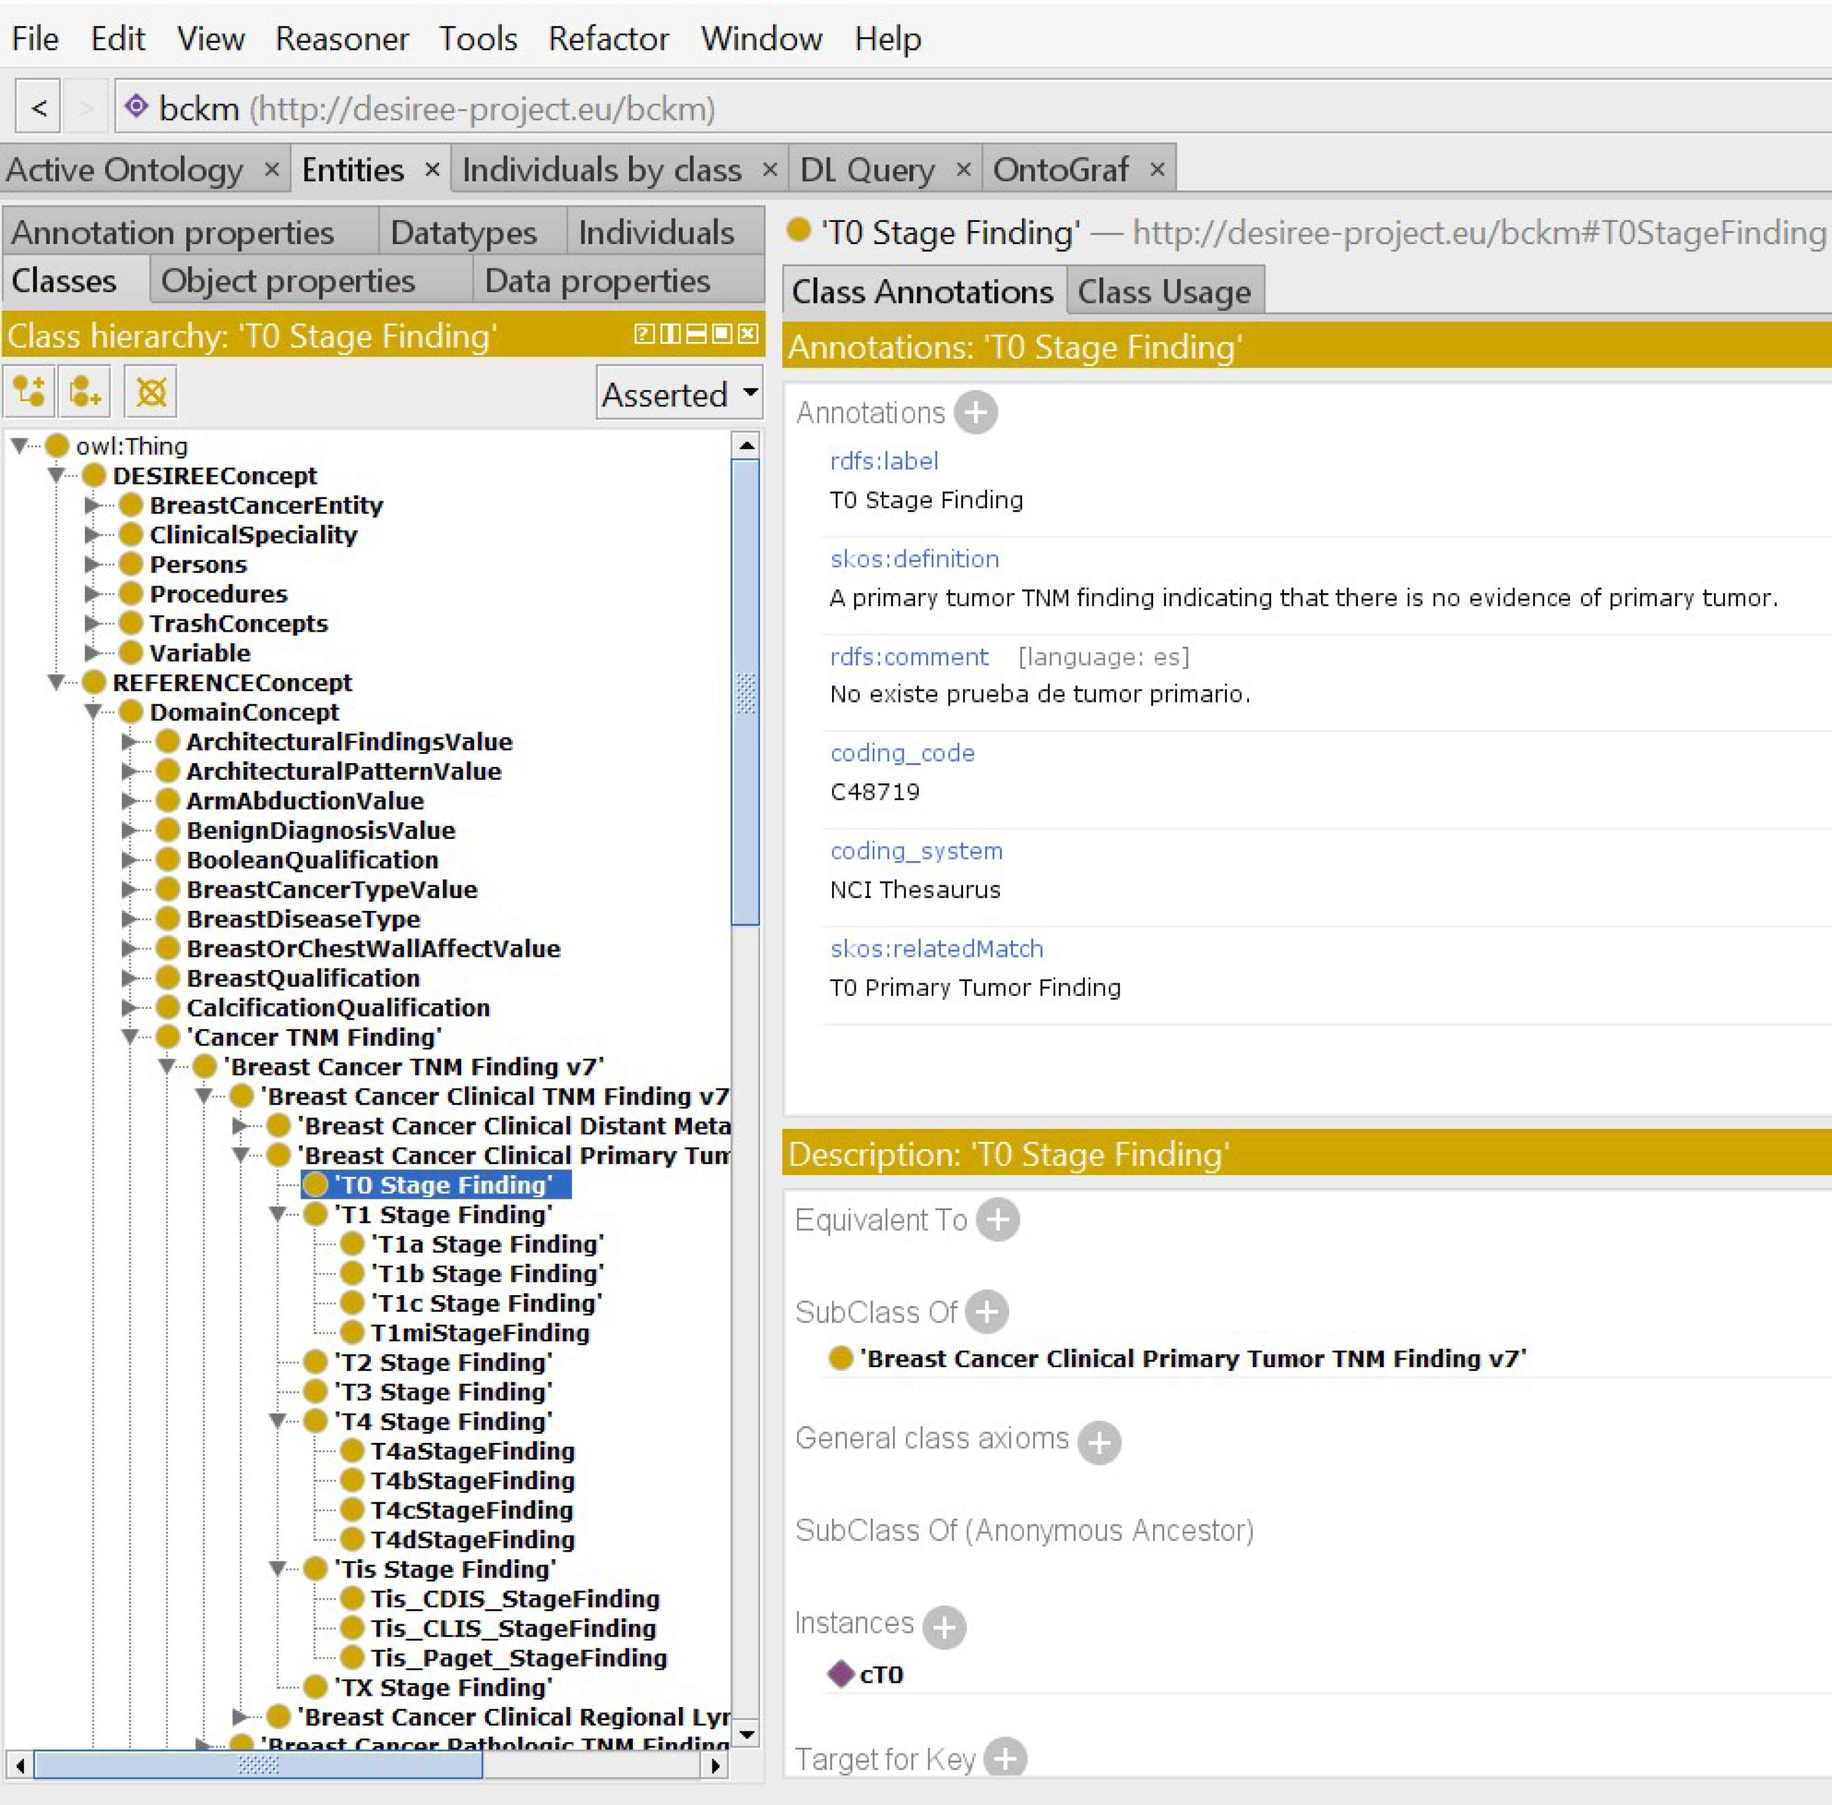The image size is (1832, 1805).
Task: Select 'T2 Stage Finding' in the tree
Action: (443, 1361)
